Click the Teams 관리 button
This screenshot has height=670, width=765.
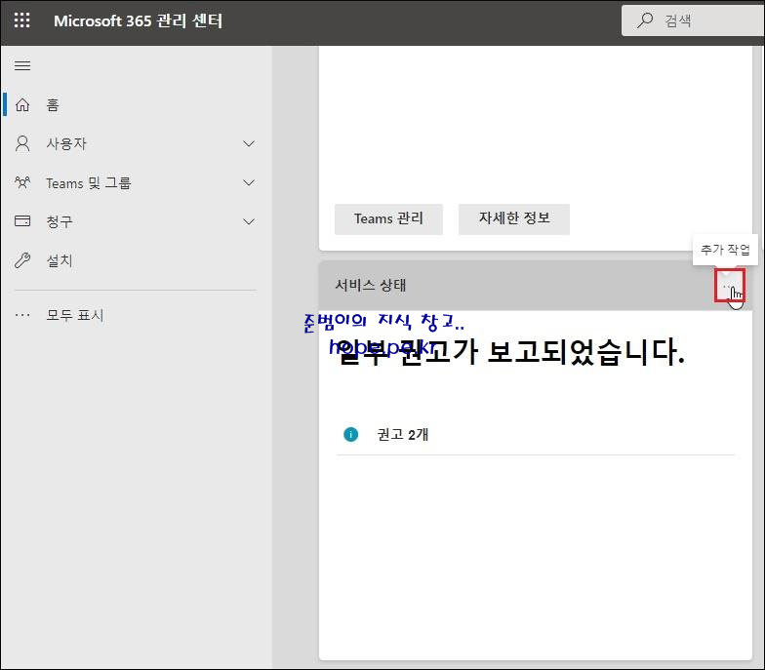(x=388, y=218)
